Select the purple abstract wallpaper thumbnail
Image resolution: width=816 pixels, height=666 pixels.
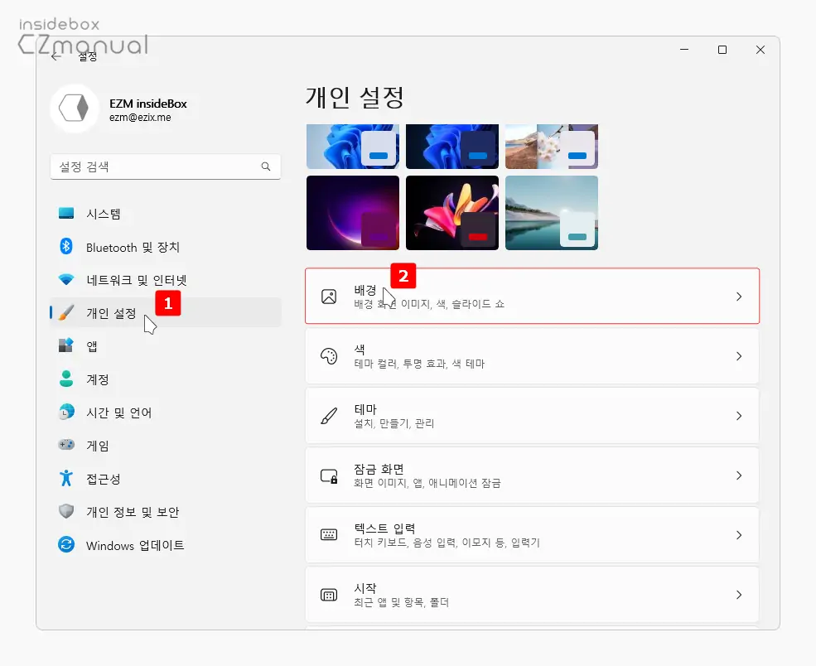[353, 213]
